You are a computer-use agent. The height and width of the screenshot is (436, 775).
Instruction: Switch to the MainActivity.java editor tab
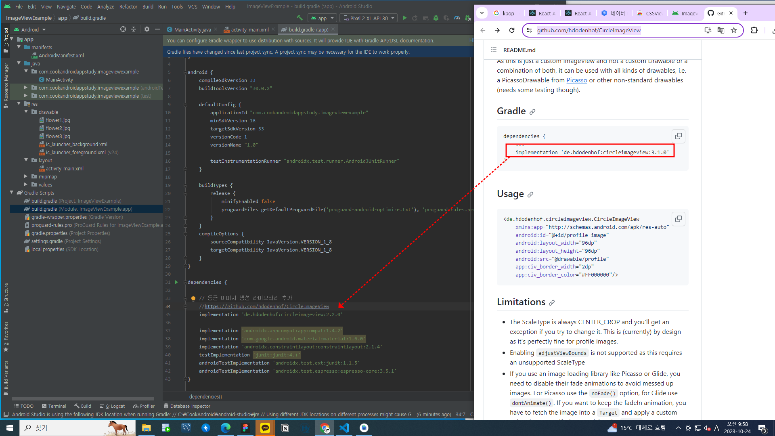192,29
